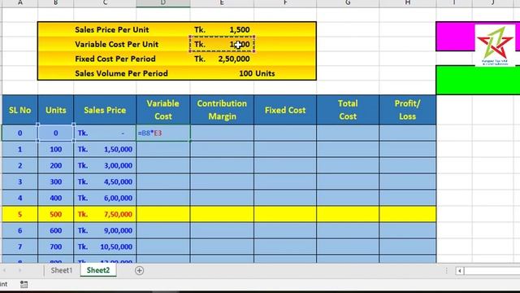Select the Units cell showing 300
Viewport: 520px width, 293px height.
(x=56, y=181)
